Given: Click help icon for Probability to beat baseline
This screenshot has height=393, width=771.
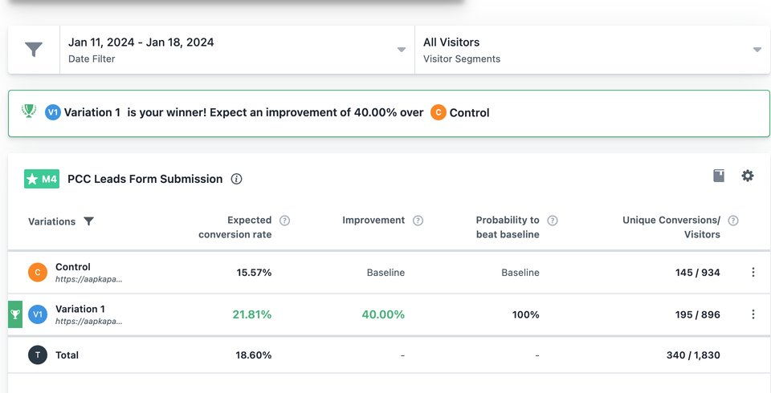Looking at the screenshot, I should [x=552, y=221].
